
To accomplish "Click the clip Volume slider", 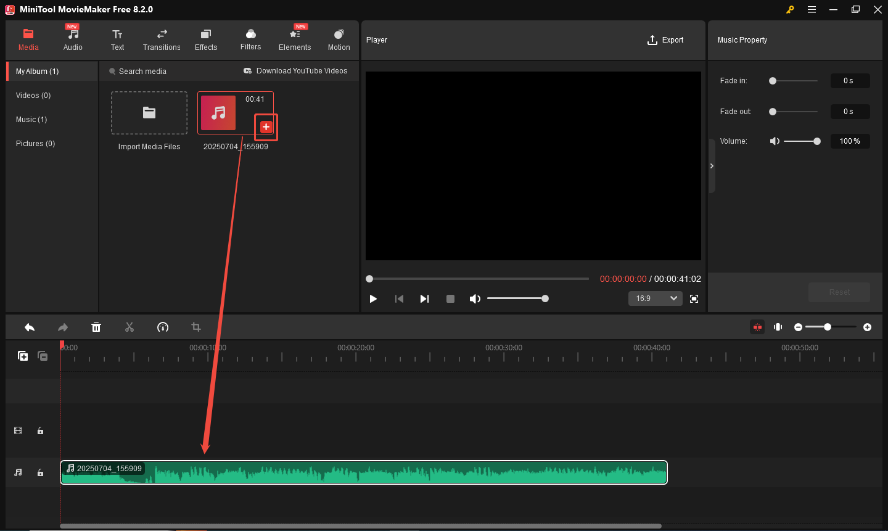I will (802, 141).
